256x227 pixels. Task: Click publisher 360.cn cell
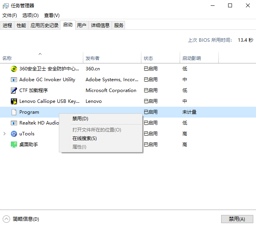tap(93, 69)
